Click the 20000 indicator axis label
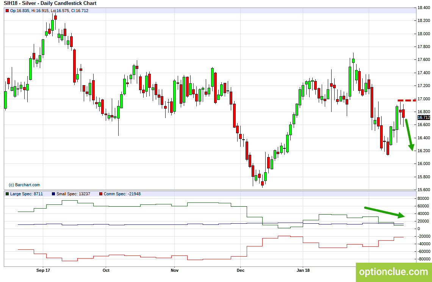The height and width of the screenshot is (282, 432). tap(423, 221)
